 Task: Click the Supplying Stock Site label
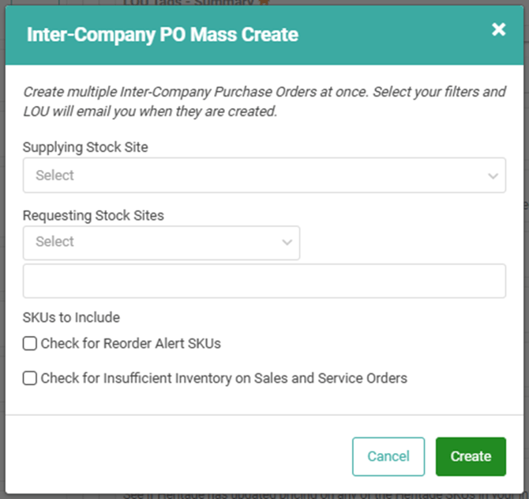[x=85, y=147]
